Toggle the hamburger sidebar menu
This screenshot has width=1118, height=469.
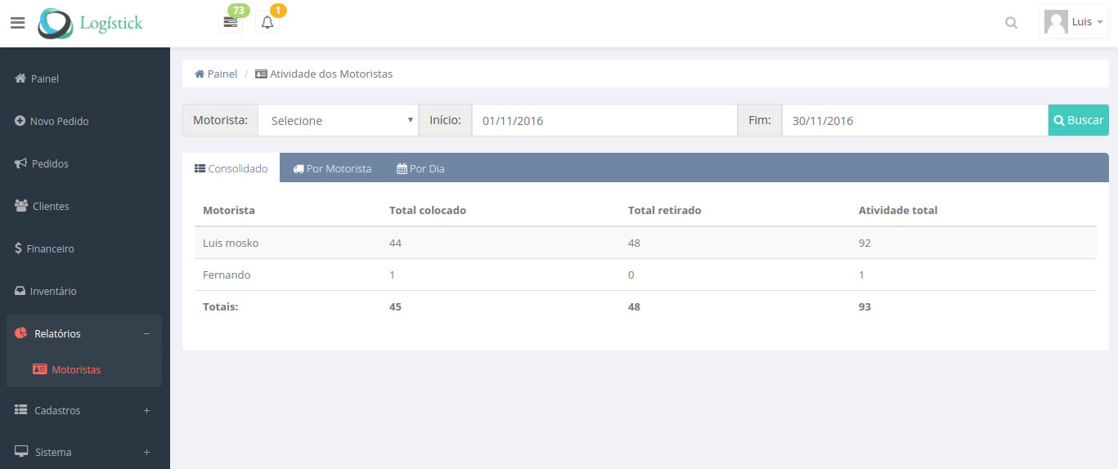18,23
